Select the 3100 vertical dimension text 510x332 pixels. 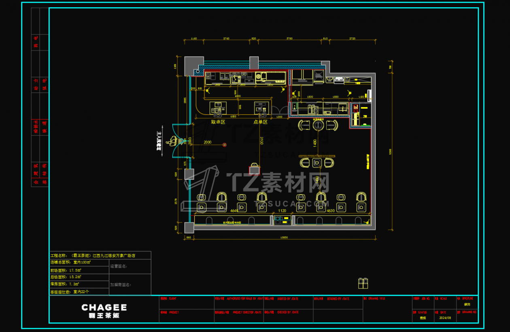pos(261,141)
